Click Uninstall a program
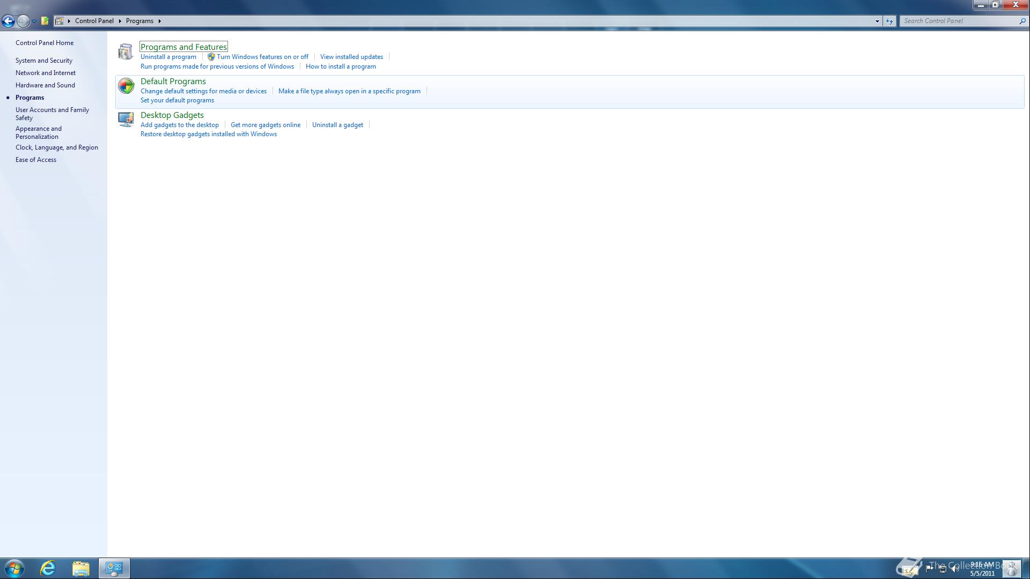 [x=168, y=57]
